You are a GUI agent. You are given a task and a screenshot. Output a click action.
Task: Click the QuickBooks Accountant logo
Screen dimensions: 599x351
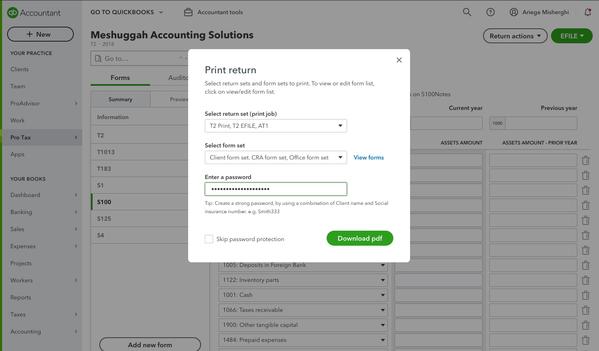(34, 13)
